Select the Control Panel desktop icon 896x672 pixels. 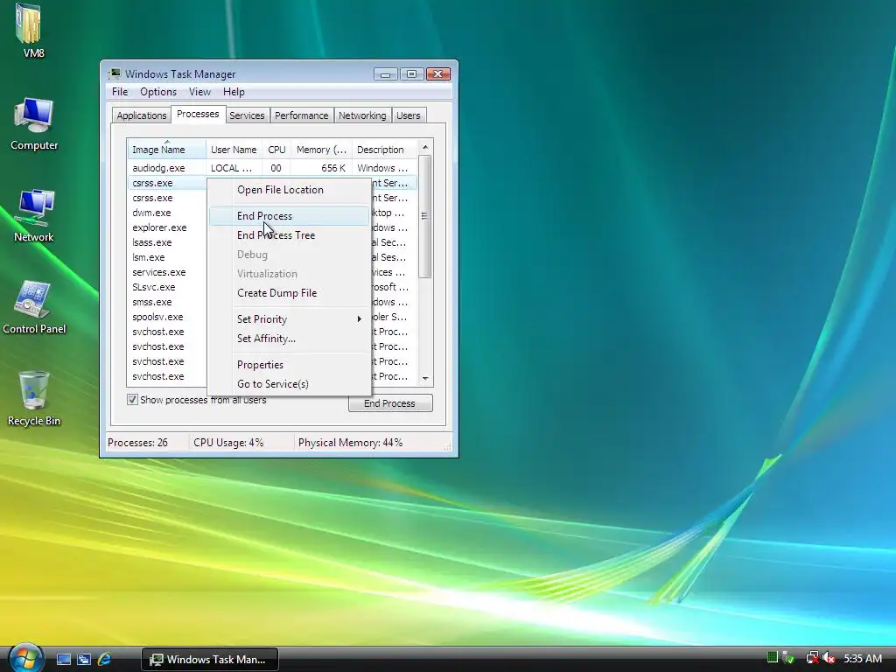[34, 307]
